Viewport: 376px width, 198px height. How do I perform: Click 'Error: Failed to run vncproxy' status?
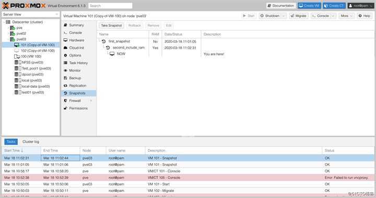(x=346, y=178)
